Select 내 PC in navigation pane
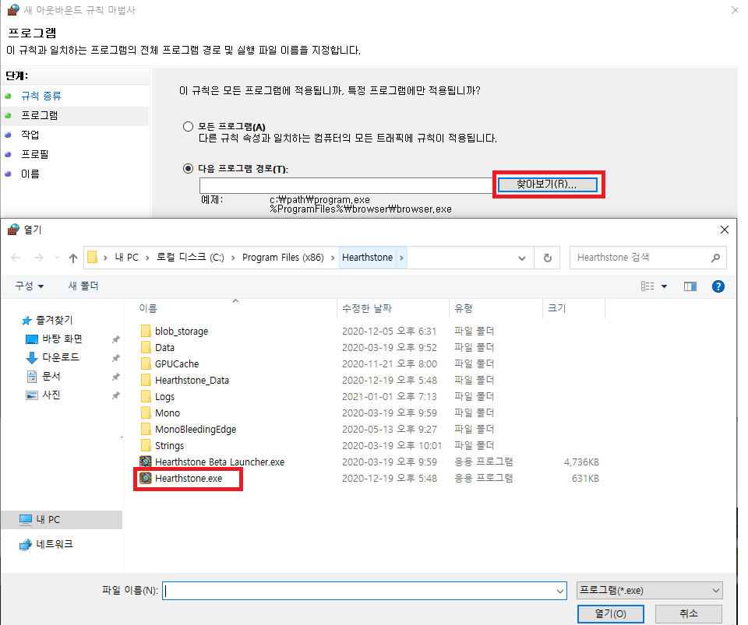Viewport: 748px width, 625px height. (x=62, y=520)
